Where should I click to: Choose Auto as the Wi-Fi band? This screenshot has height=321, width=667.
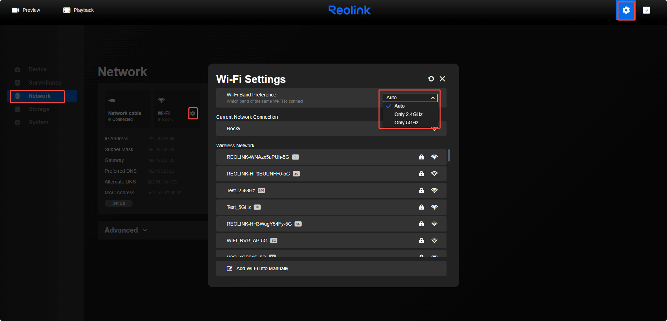tap(399, 106)
